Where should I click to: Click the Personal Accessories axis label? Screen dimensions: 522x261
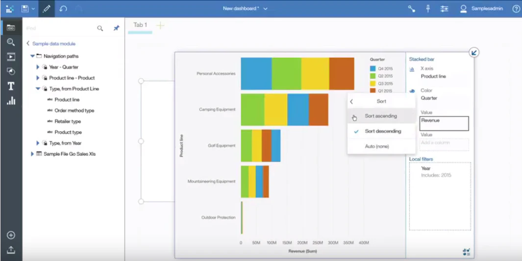216,73
